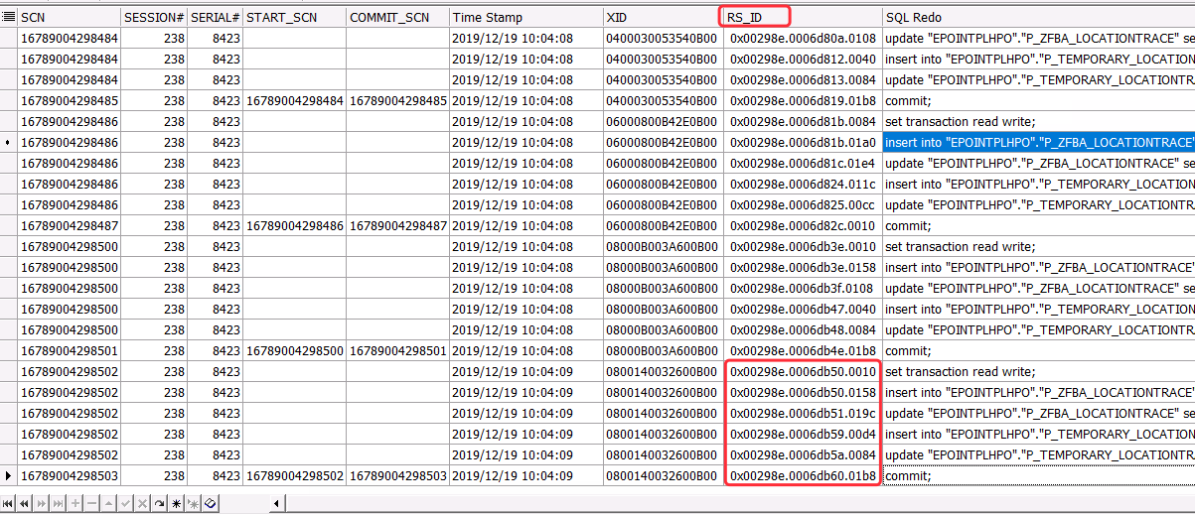
Task: Select RS_ID cell 0x00298e.0006db3e.0010
Action: [803, 246]
